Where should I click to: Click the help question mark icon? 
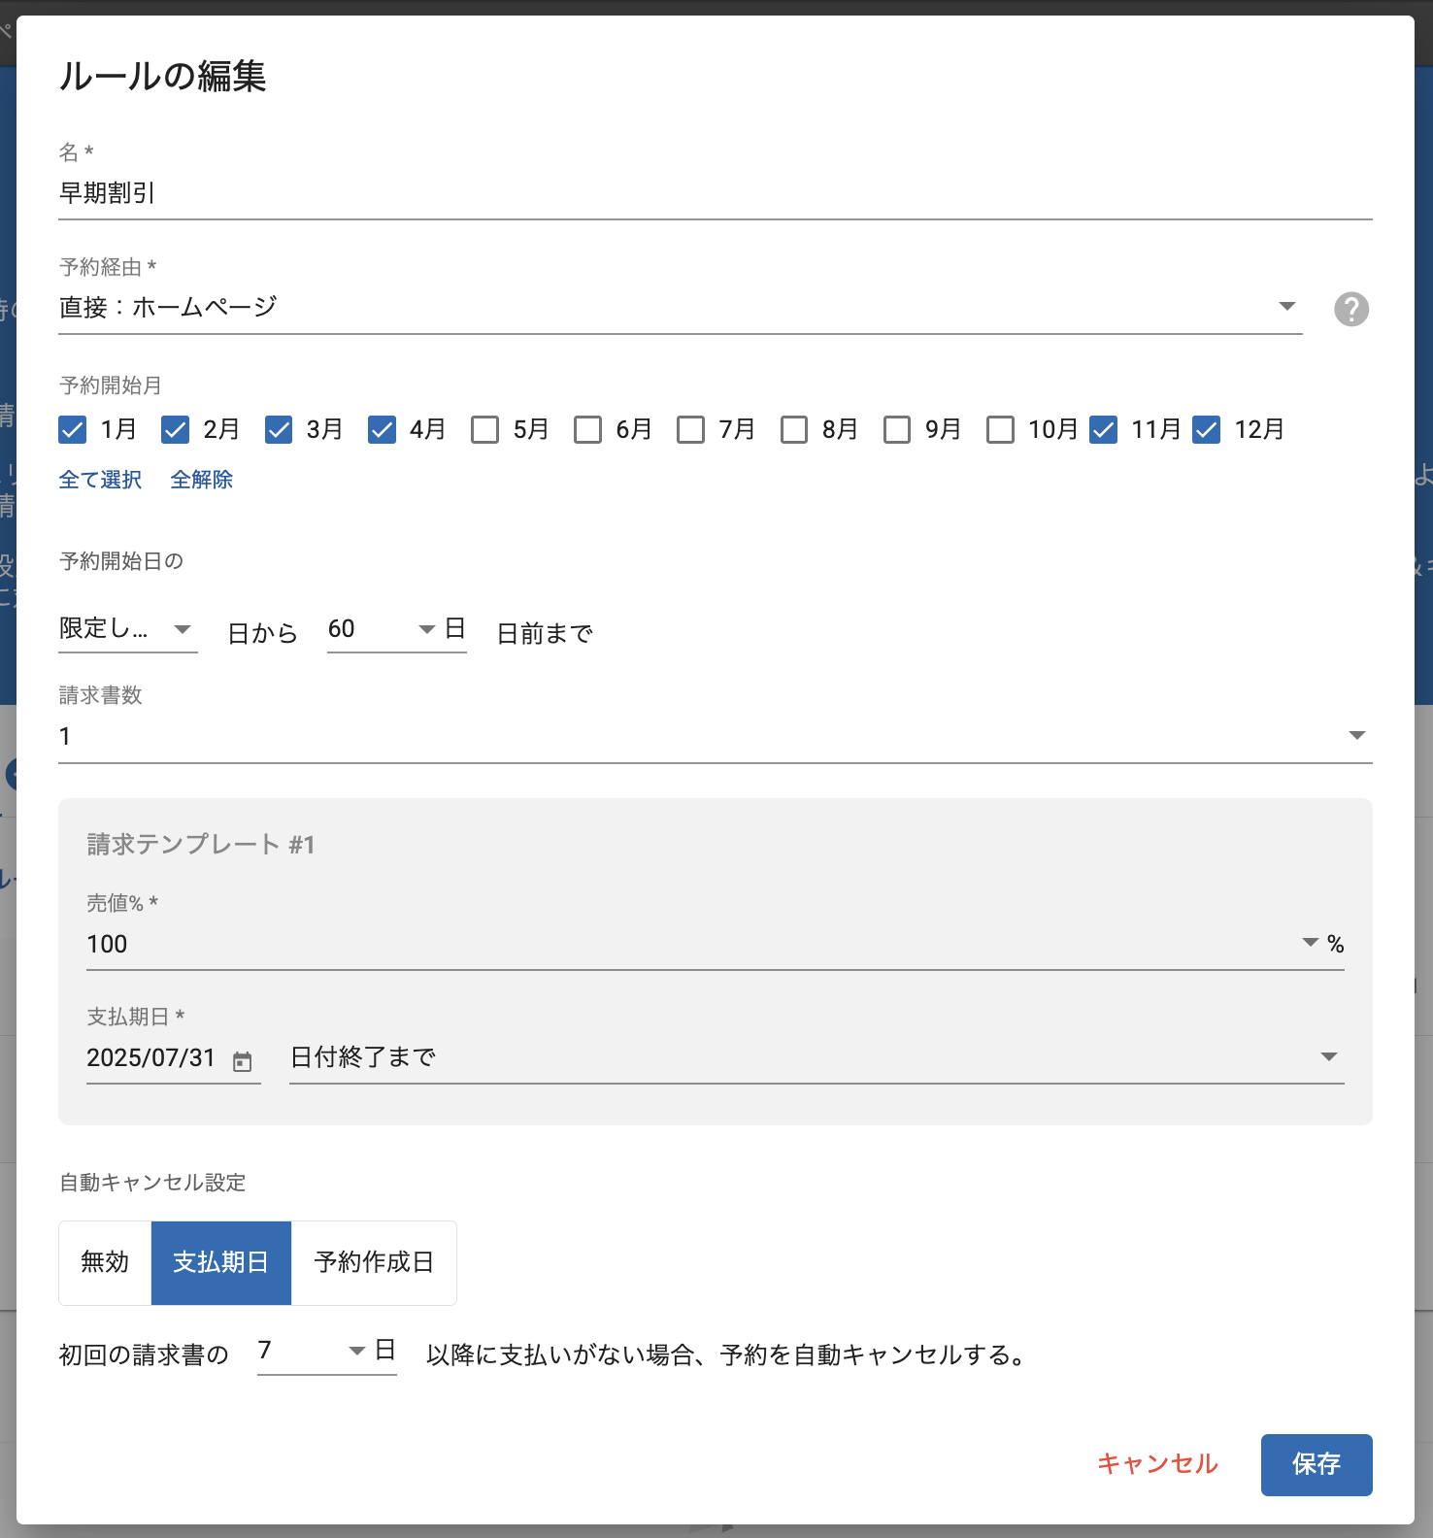[1350, 309]
